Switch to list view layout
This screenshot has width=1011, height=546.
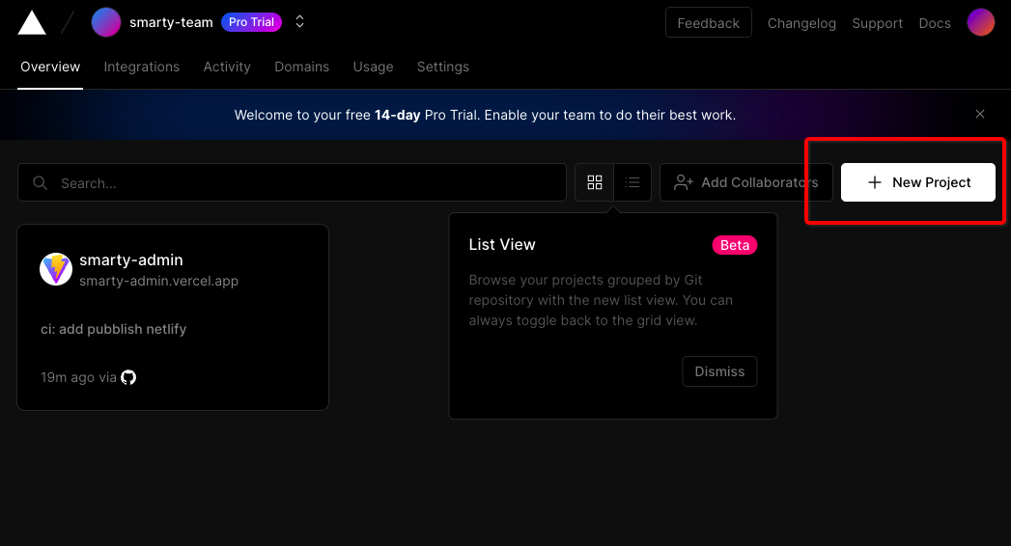click(632, 182)
